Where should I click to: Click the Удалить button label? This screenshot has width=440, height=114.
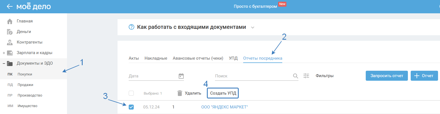pyautogui.click(x=193, y=93)
